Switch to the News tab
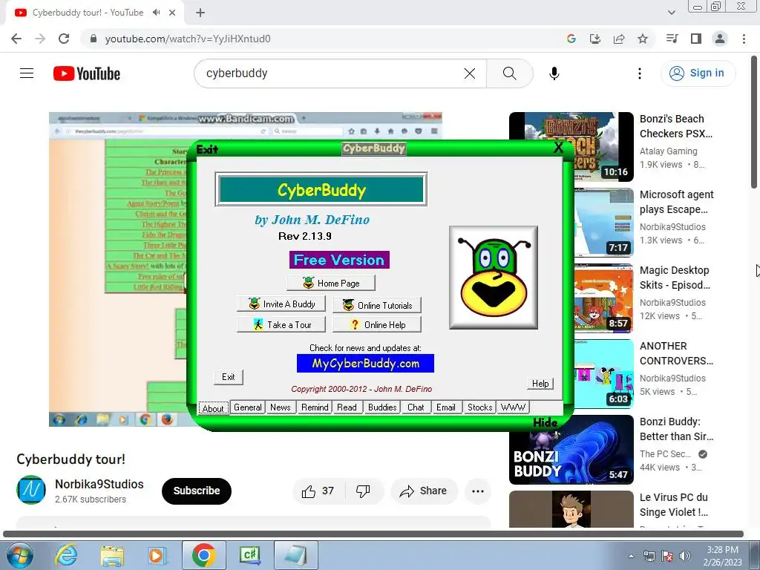 coord(280,407)
